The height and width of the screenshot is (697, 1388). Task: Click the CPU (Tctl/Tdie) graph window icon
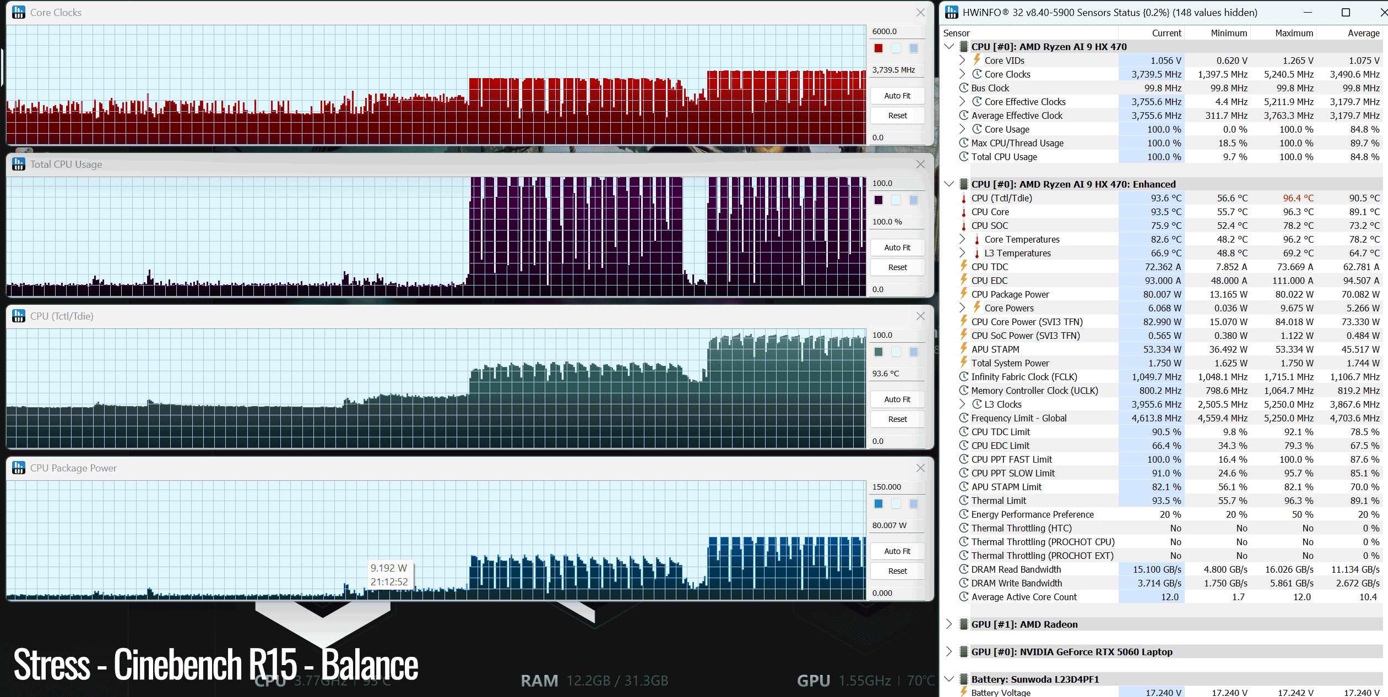pyautogui.click(x=19, y=316)
